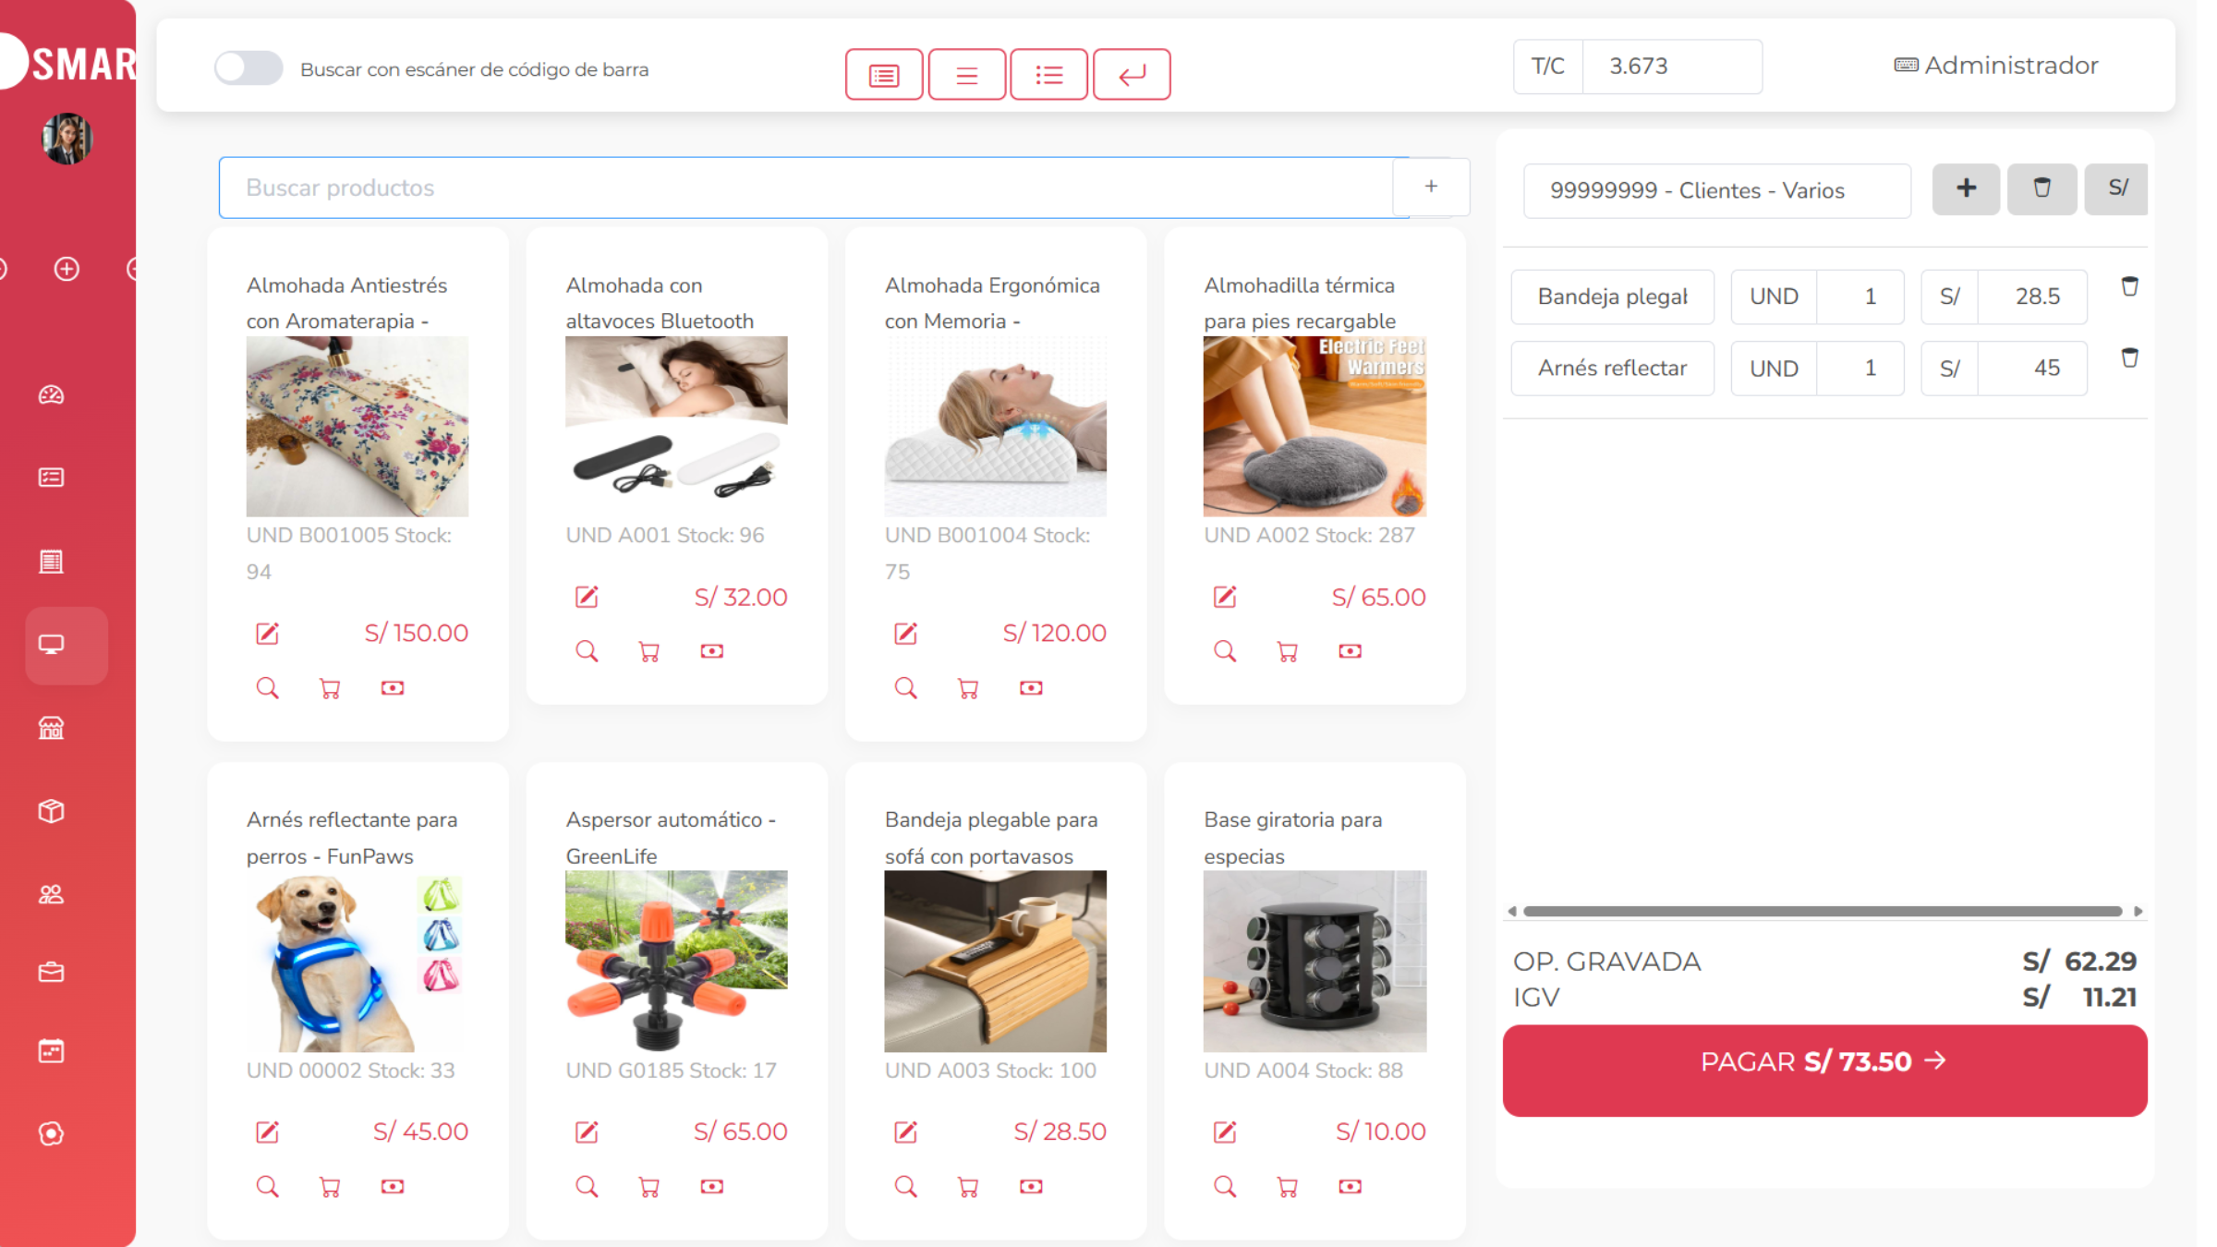Add Almohada con altavoces Bluetooth to cart
This screenshot has width=2217, height=1247.
coord(649,652)
